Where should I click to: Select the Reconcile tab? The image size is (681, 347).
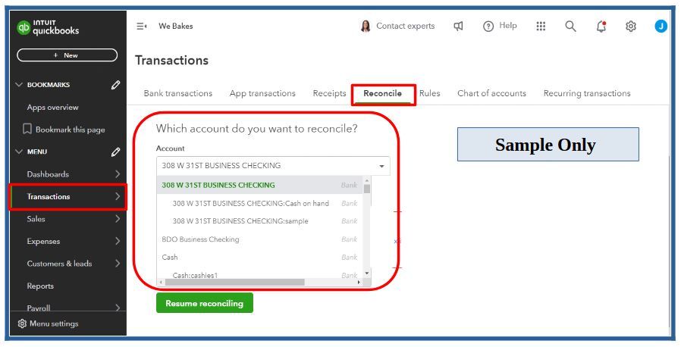(x=383, y=93)
